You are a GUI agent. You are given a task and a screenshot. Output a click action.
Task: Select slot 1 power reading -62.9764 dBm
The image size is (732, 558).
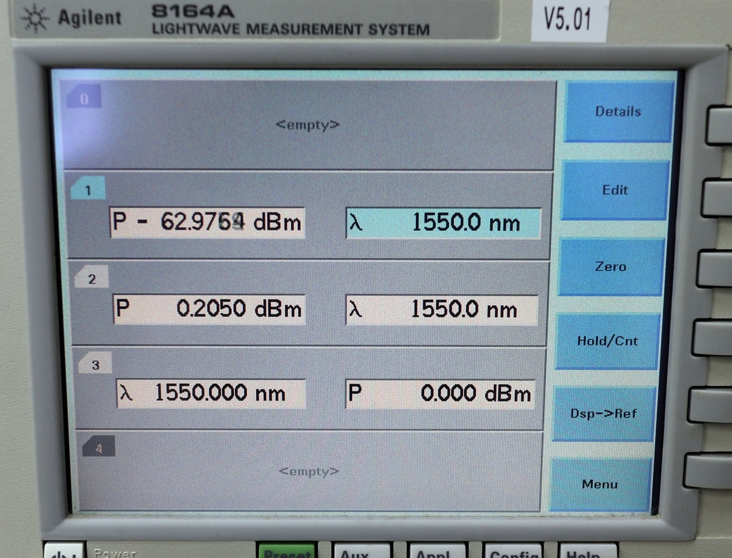click(x=207, y=222)
